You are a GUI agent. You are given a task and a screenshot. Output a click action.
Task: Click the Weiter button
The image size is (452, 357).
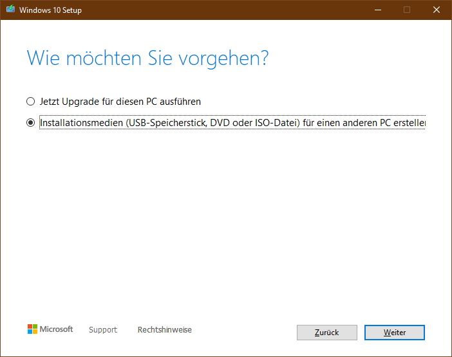click(x=394, y=333)
